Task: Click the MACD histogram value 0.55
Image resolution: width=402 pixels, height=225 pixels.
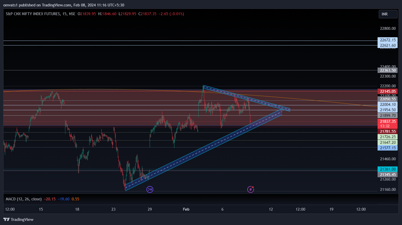Action: pos(75,199)
